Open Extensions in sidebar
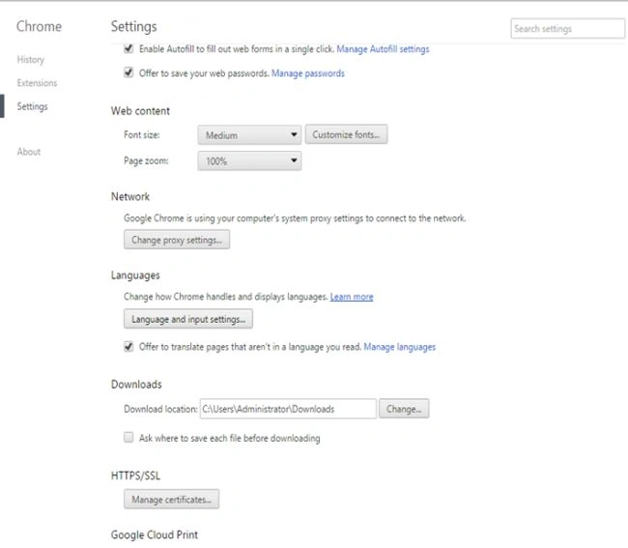This screenshot has height=548, width=628. coord(37,83)
